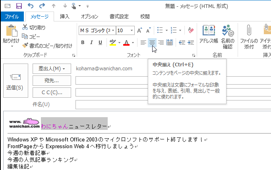
Task: Center align text (中央揃え)
Action: click(152, 42)
